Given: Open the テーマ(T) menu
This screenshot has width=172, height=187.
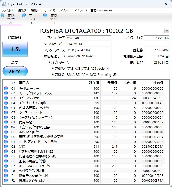Looking at the screenshot, I should tap(50, 10).
